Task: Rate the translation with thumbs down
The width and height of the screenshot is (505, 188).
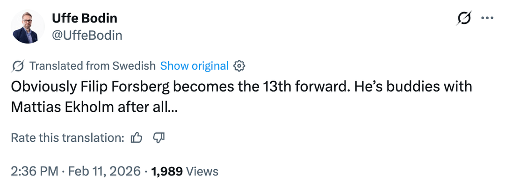Action: tap(159, 137)
